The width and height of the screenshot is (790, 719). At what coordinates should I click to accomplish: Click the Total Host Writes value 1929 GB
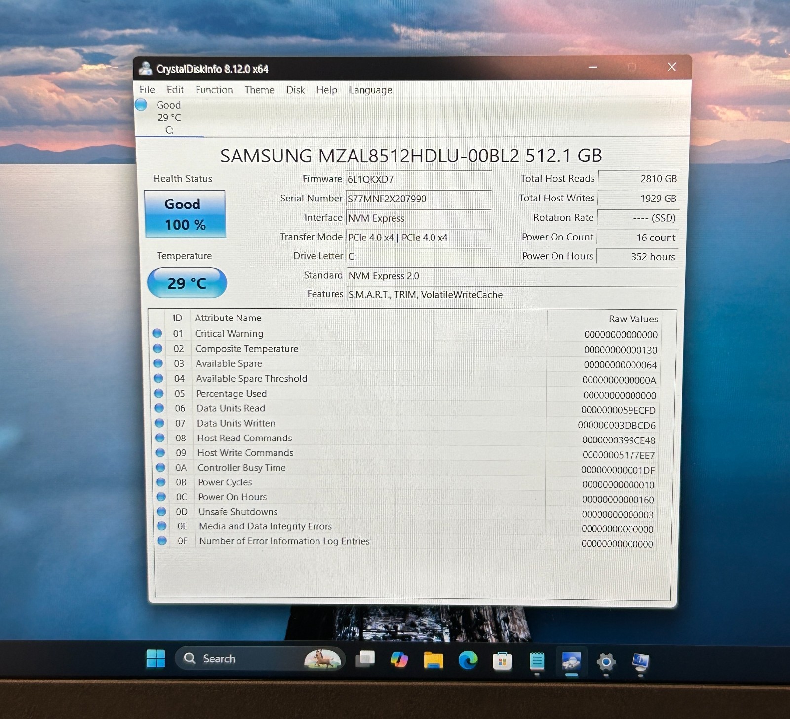pos(638,199)
